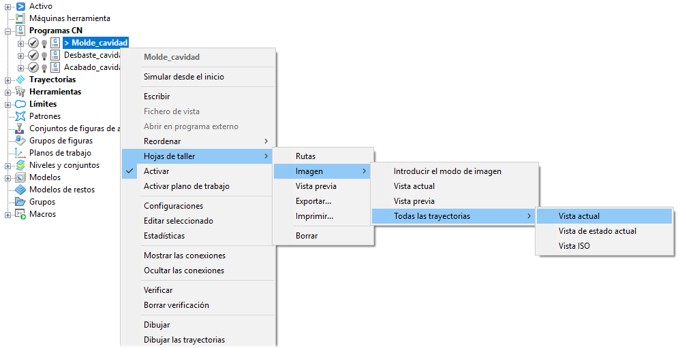Click the Patrones pattern icon
Image resolution: width=680 pixels, height=348 pixels.
20,116
